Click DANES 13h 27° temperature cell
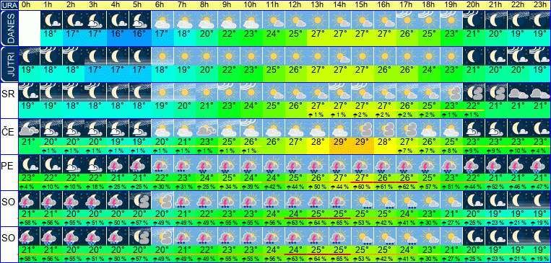The image size is (551, 263). 318,37
